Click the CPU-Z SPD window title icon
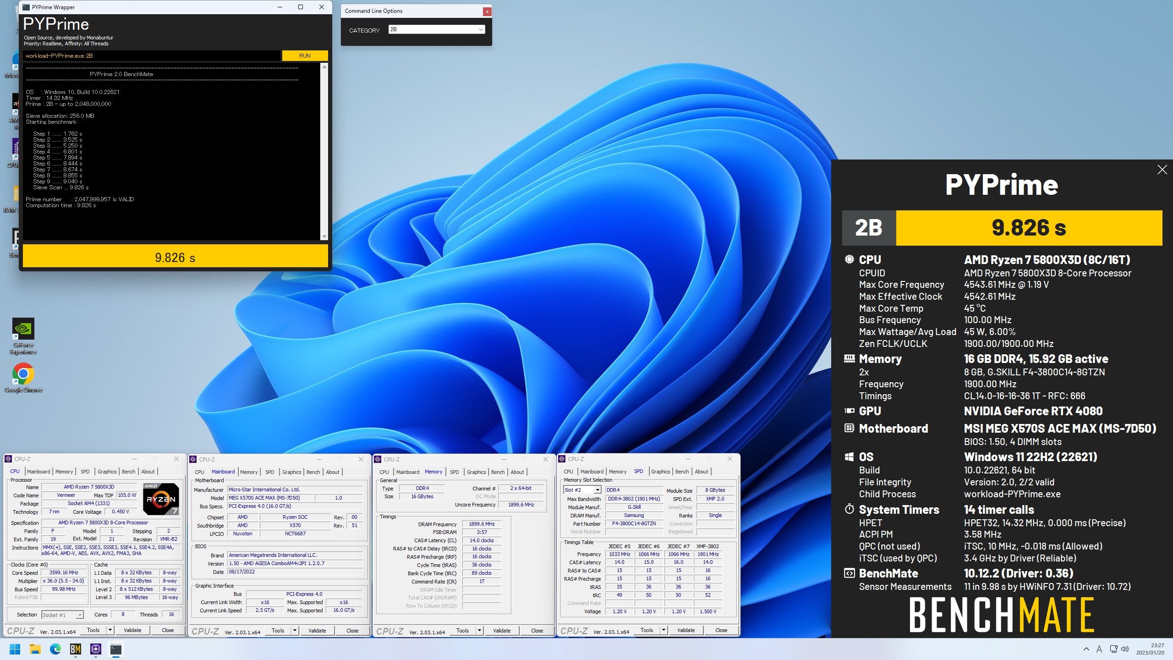 562,459
